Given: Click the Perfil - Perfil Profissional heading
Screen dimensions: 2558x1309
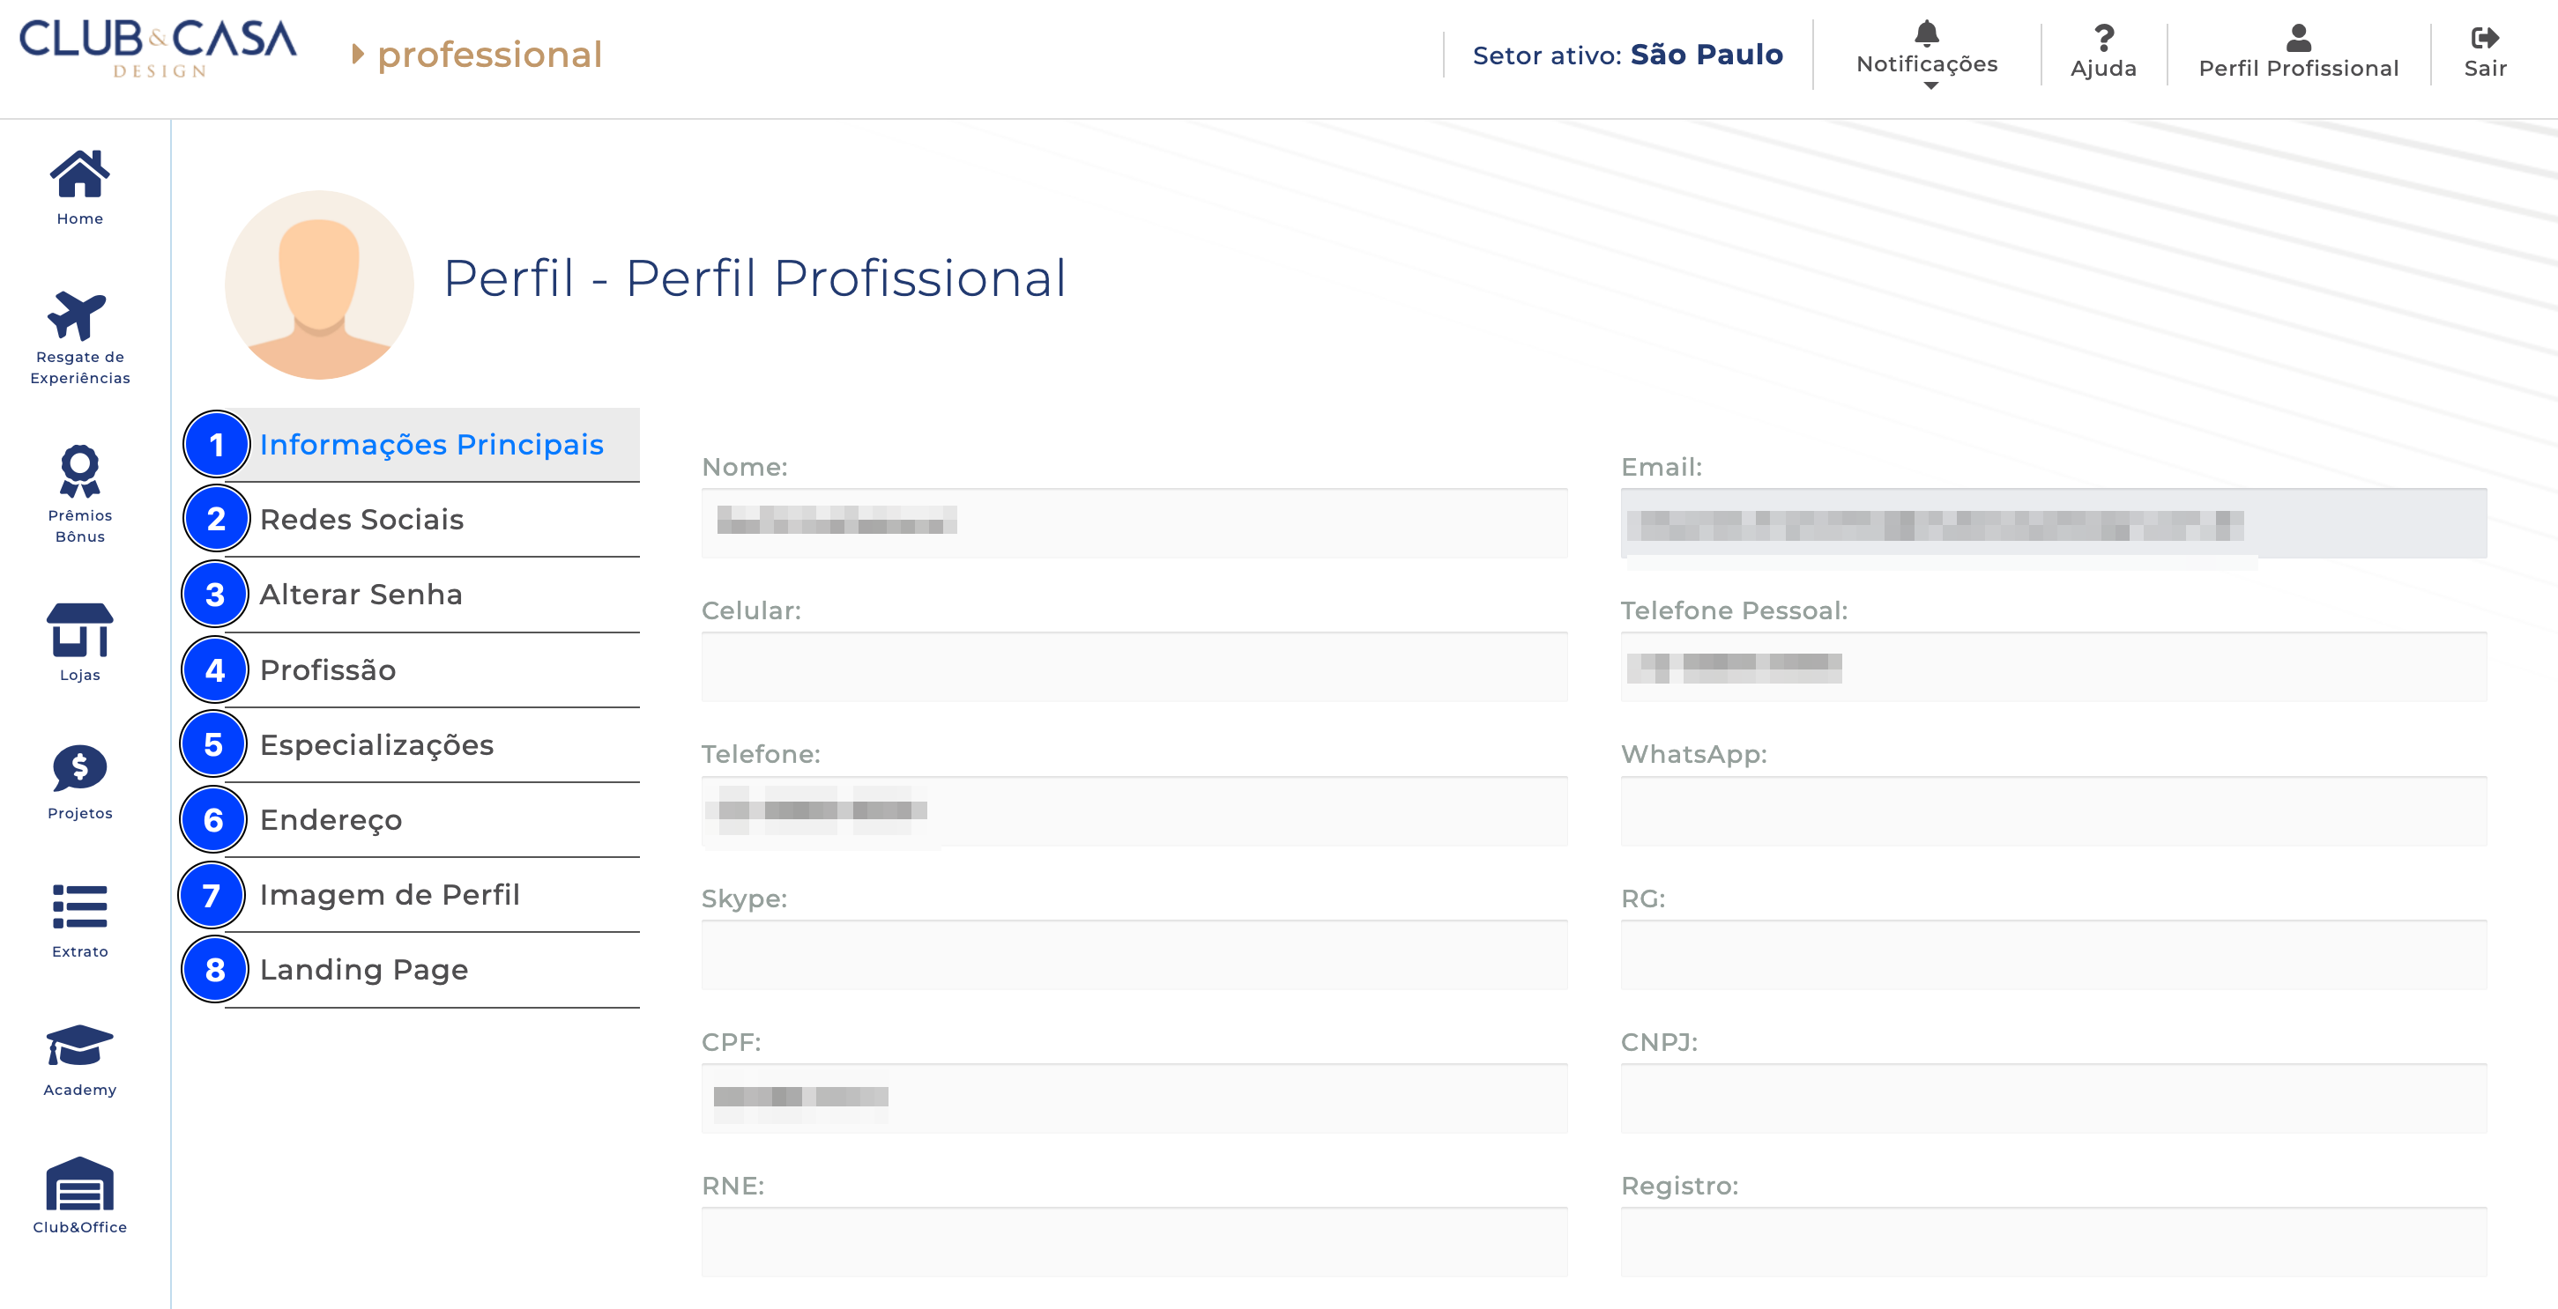Looking at the screenshot, I should 755,277.
